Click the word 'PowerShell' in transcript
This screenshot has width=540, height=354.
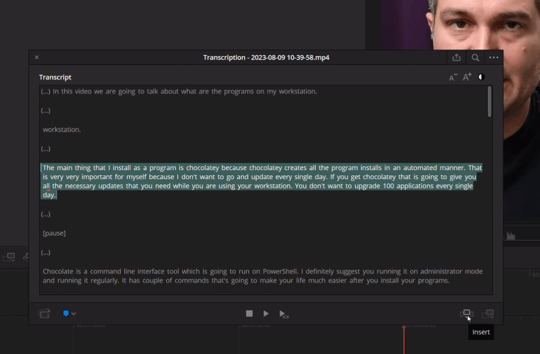(279, 271)
